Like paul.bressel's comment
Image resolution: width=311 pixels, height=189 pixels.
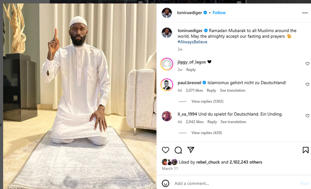[307, 85]
